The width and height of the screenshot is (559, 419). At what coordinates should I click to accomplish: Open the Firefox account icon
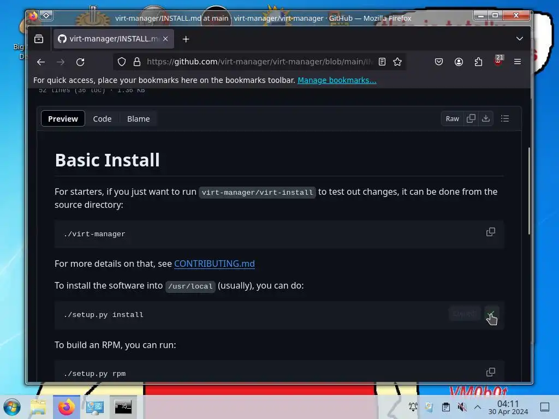[x=459, y=62]
